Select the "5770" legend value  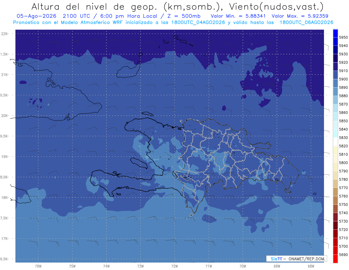coord(343,188)
